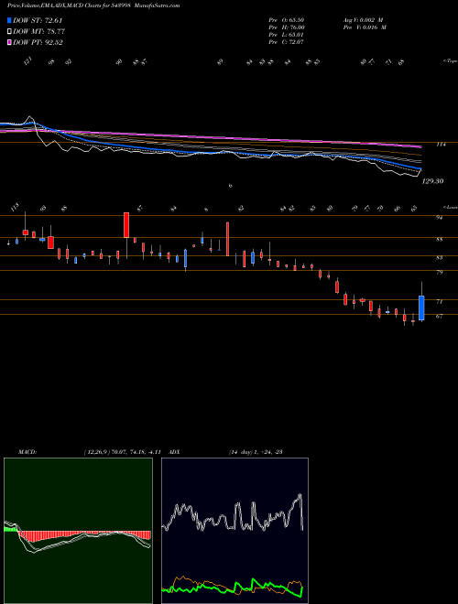The height and width of the screenshot is (604, 458).
Task: Click the tall red candle near 94
Action: [x=126, y=225]
